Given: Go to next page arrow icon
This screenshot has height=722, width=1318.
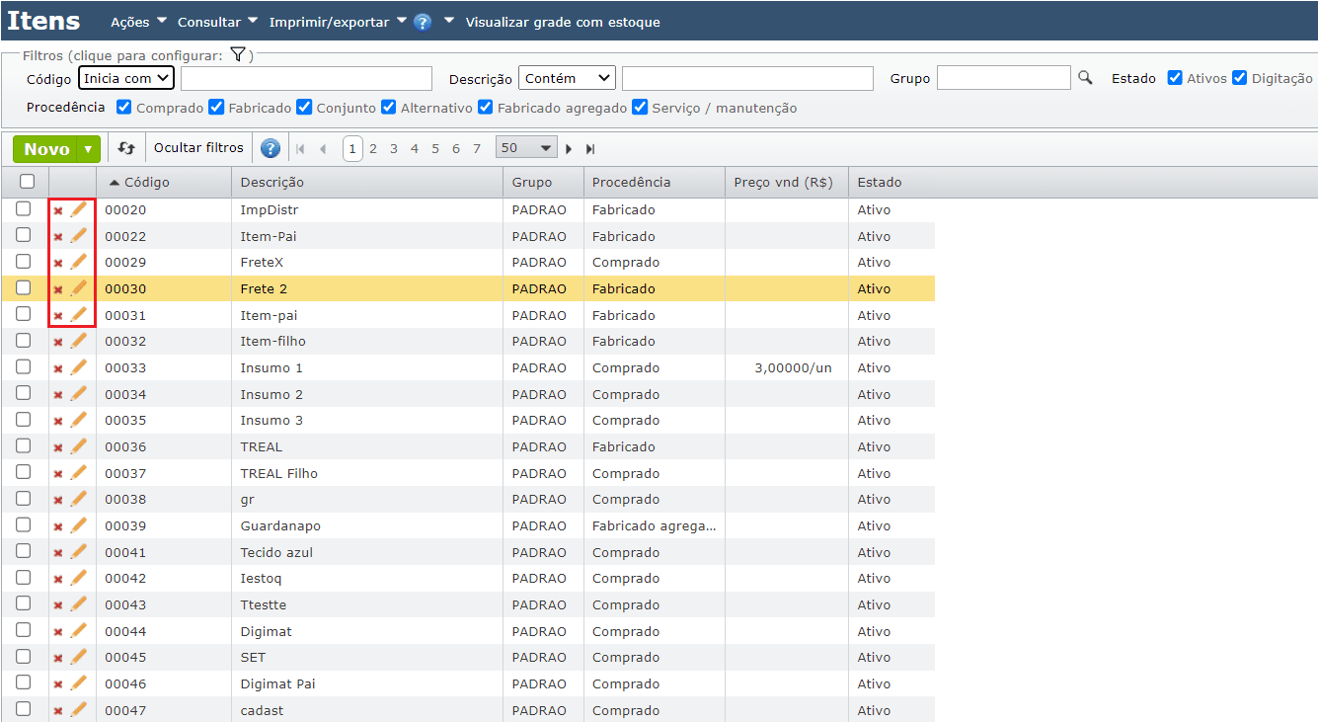Looking at the screenshot, I should click(569, 149).
